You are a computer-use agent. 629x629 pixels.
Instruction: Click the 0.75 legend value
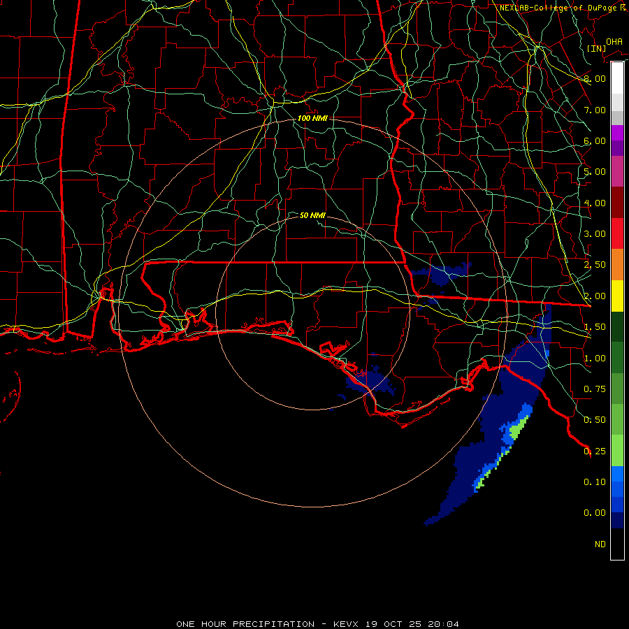(595, 389)
